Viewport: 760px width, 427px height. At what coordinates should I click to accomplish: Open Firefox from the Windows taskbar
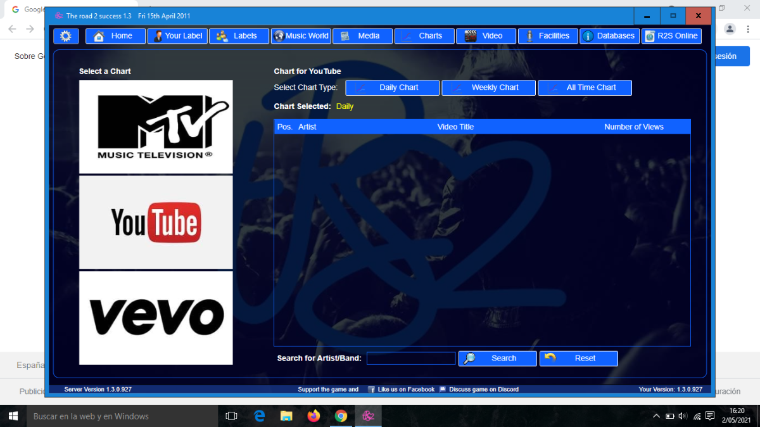313,416
